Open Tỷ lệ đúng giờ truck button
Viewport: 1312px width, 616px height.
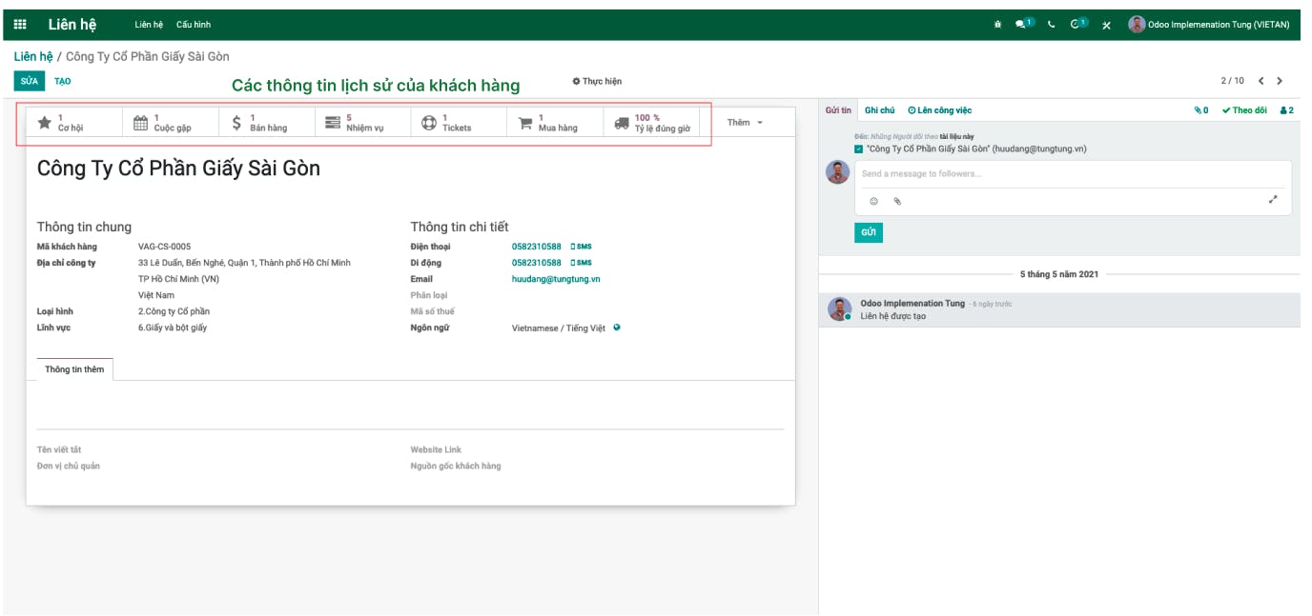click(652, 123)
